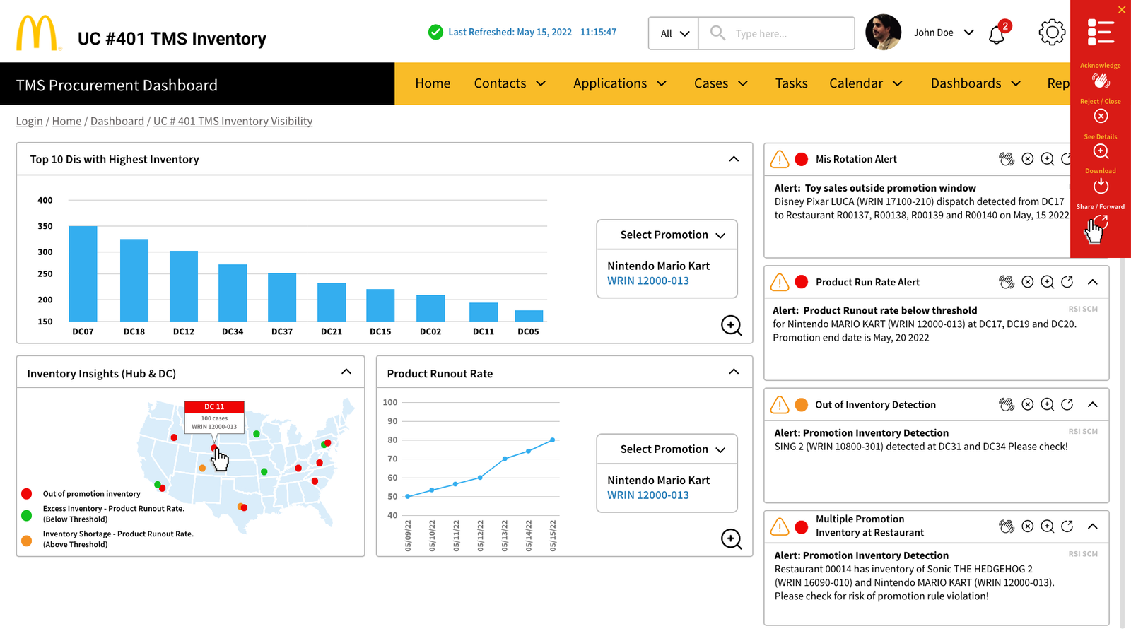Reject the Mis Rotation Alert
The height and width of the screenshot is (636, 1131).
point(1028,159)
